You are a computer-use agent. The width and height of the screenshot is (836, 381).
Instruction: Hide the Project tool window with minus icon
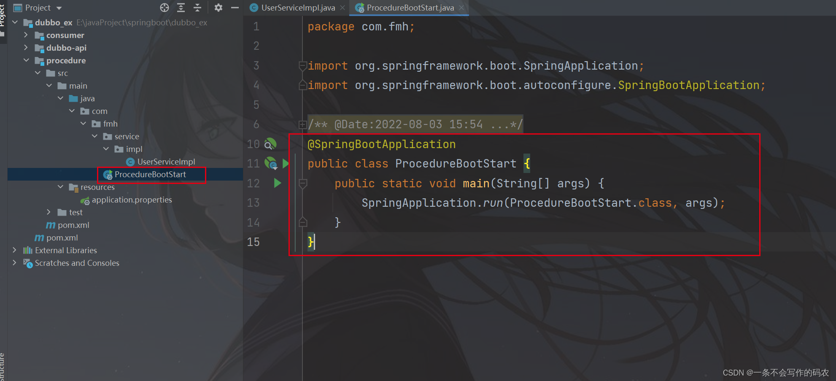coord(235,8)
